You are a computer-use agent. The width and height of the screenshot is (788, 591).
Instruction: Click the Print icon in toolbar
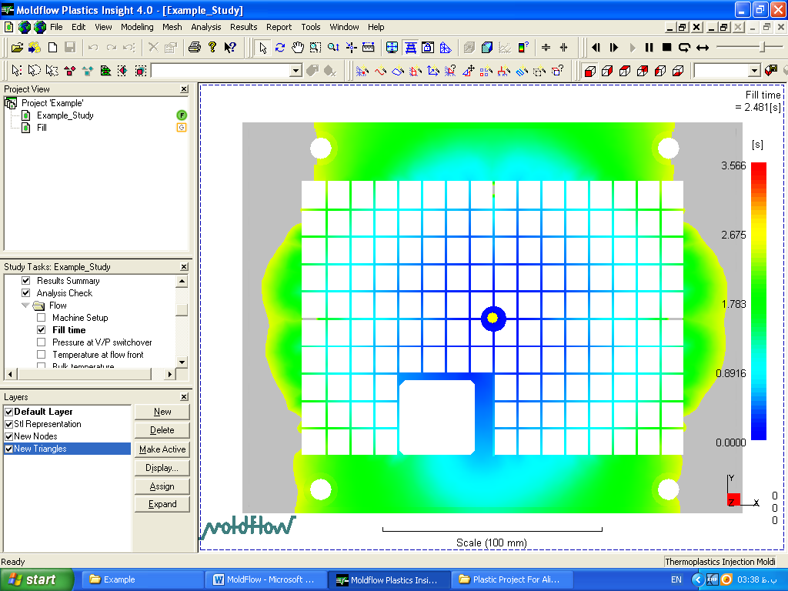195,48
